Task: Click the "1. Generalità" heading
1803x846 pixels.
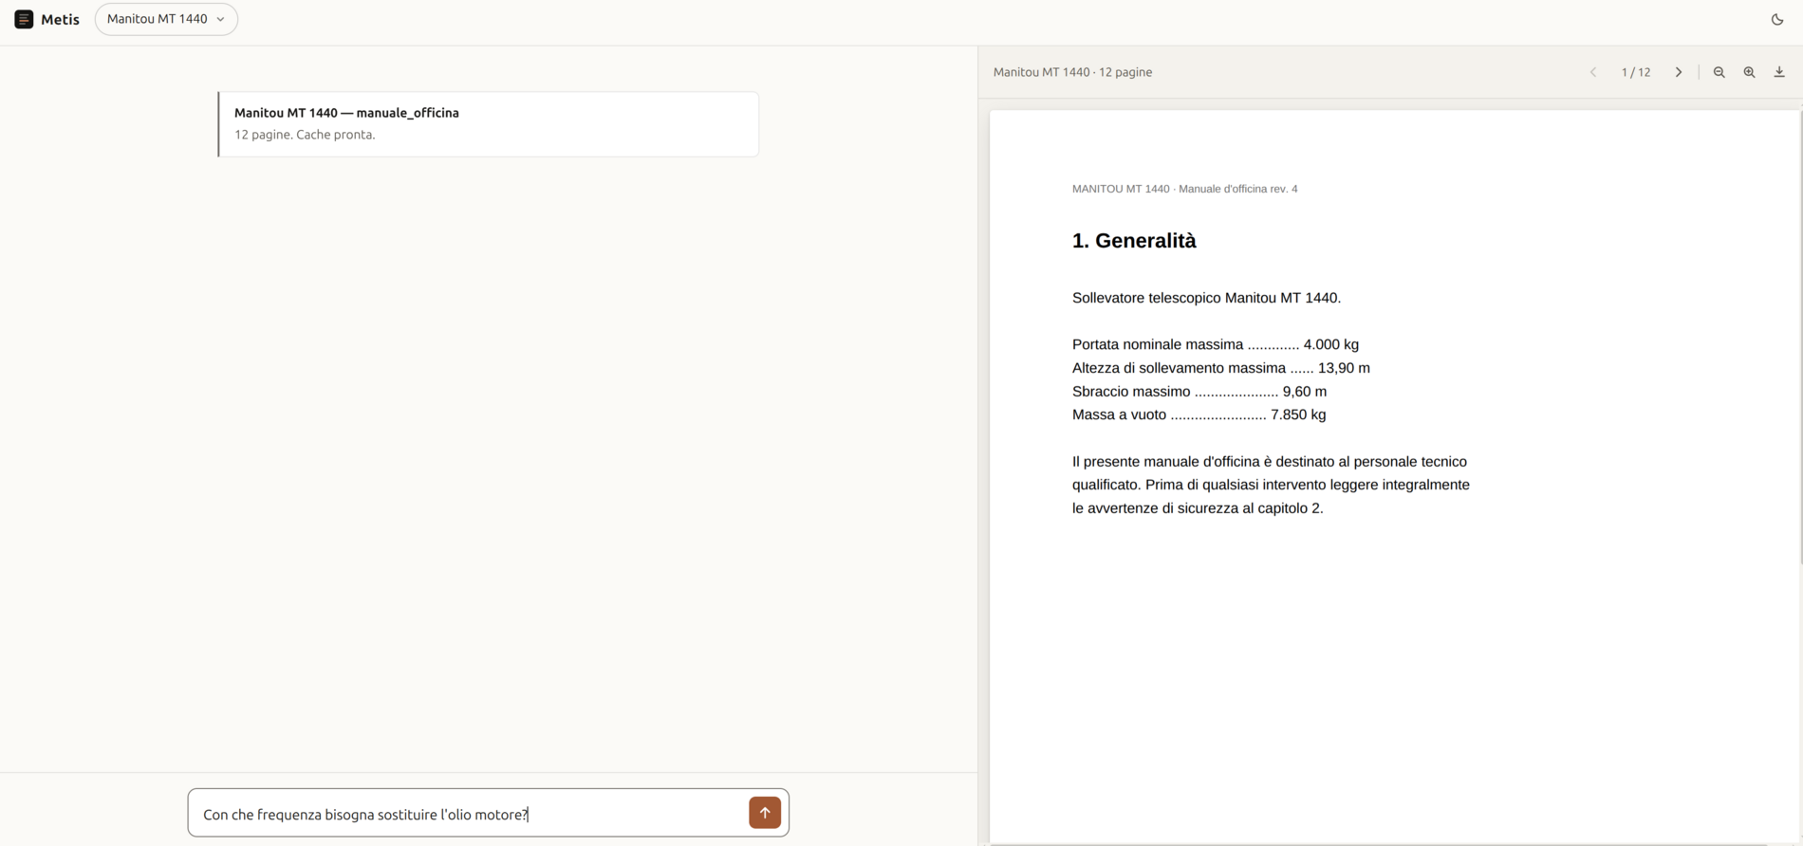Action: [1134, 241]
